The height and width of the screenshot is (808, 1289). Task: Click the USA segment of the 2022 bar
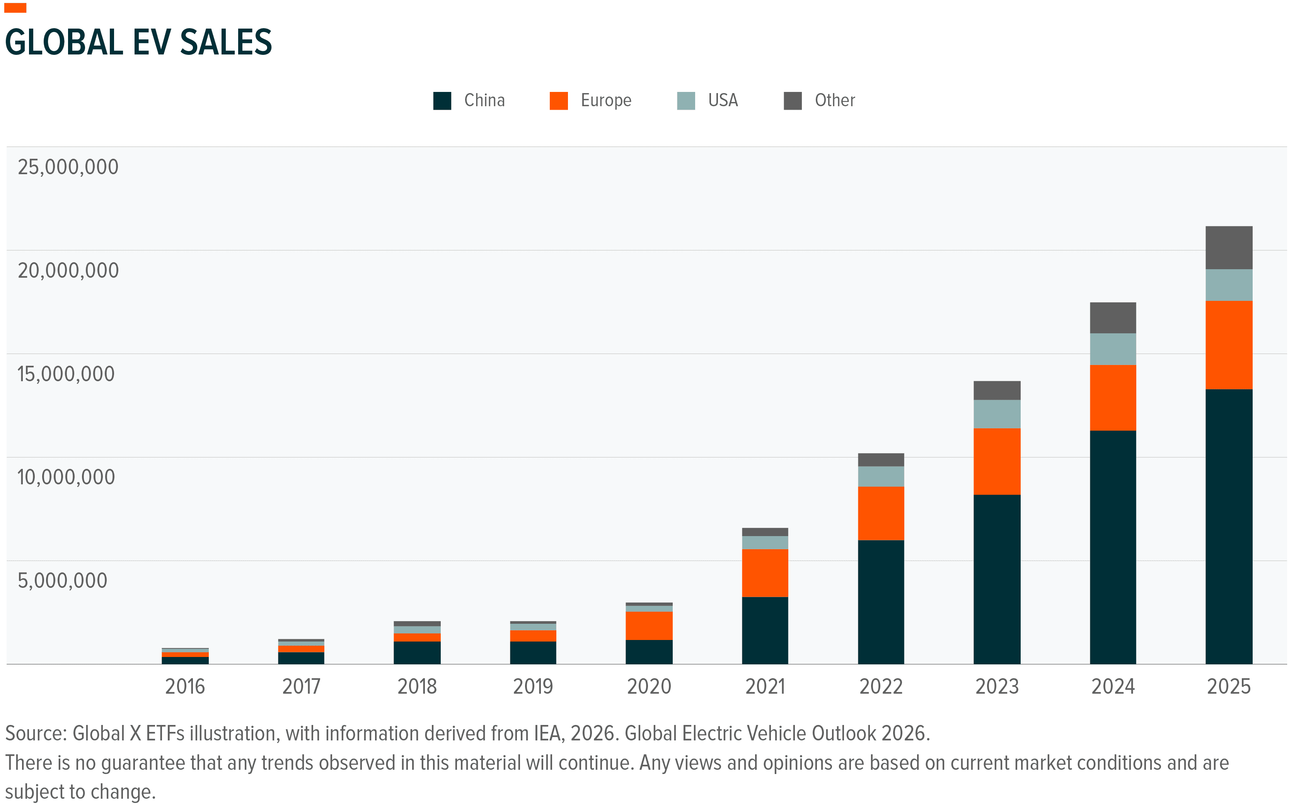[881, 477]
